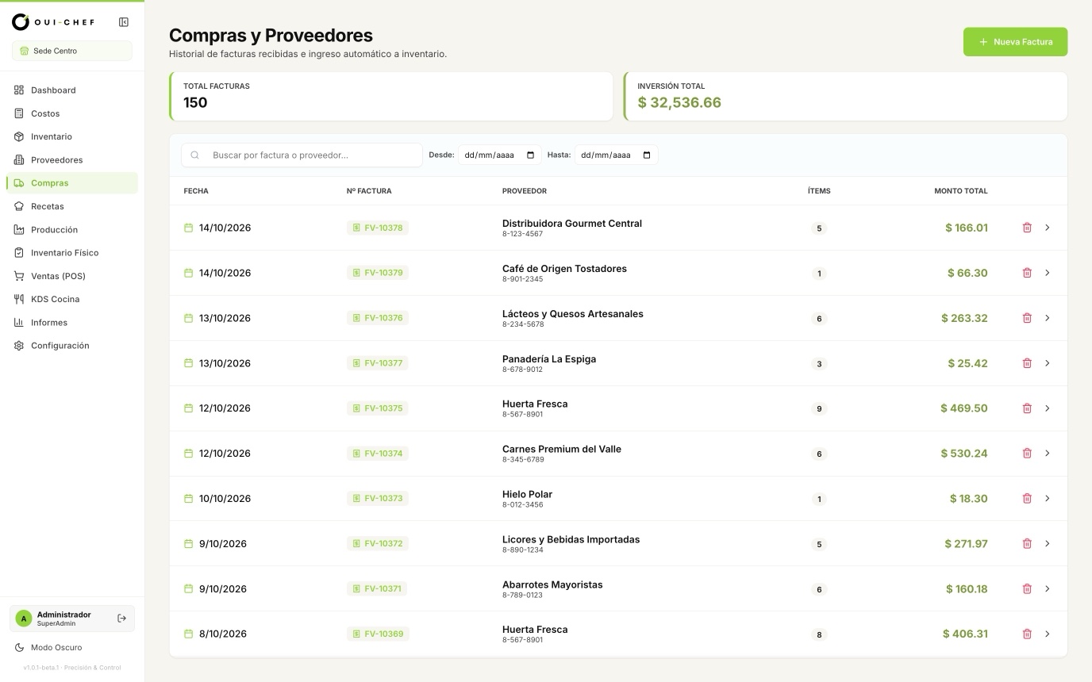Image resolution: width=1092 pixels, height=682 pixels.
Task: Click the Hasta date input
Action: pos(616,155)
